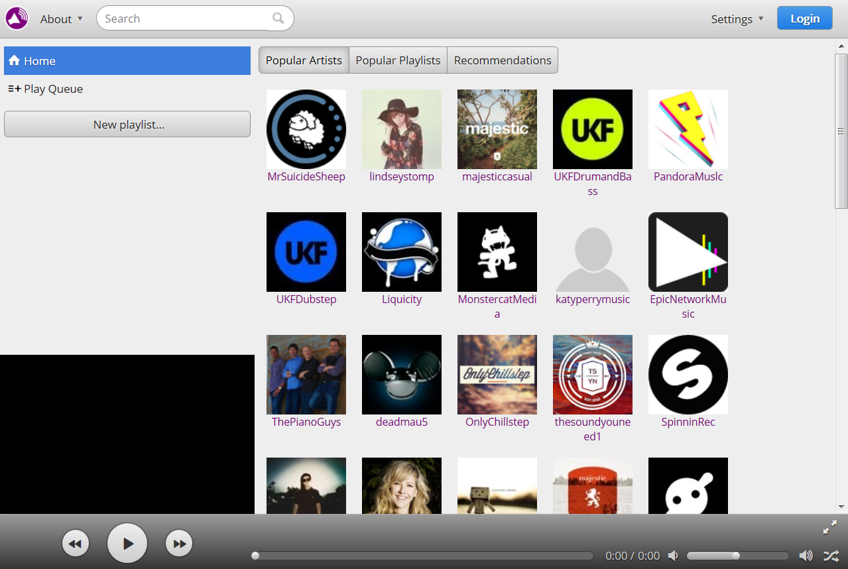Click the scrollbar down arrow
This screenshot has height=569, width=848.
coord(841,507)
